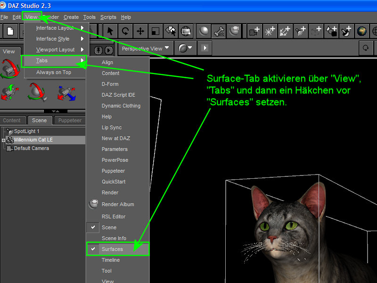
Task: Select the Rotate tool in toolbar
Action: pyautogui.click(x=125, y=31)
